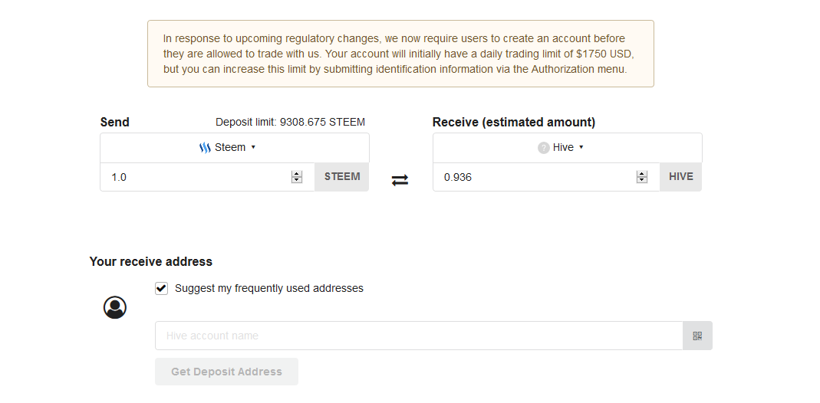Click the Suggest my frequently used addresses label
The image size is (820, 403).
coord(268,288)
